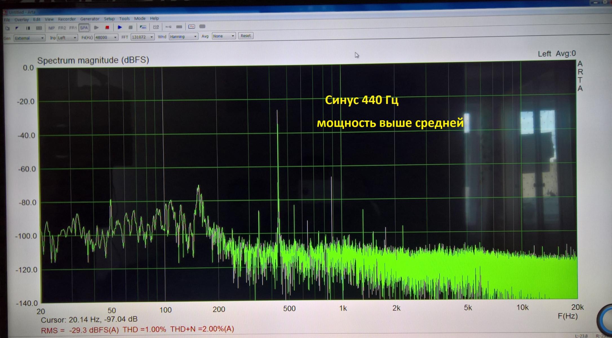
Task: Click the copy/open icon at toolbar start
Action: pyautogui.click(x=8, y=28)
